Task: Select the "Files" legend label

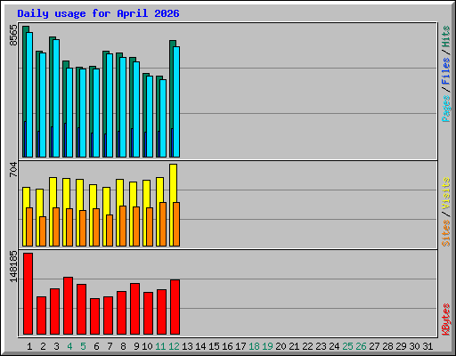Action: coord(446,71)
